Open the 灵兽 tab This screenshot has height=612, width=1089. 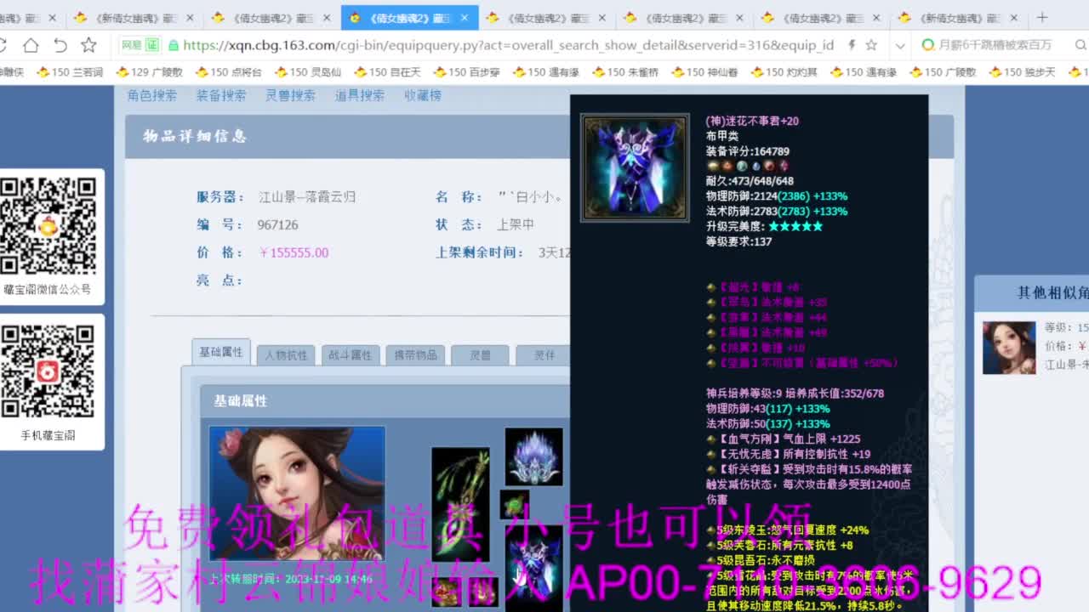pos(480,355)
